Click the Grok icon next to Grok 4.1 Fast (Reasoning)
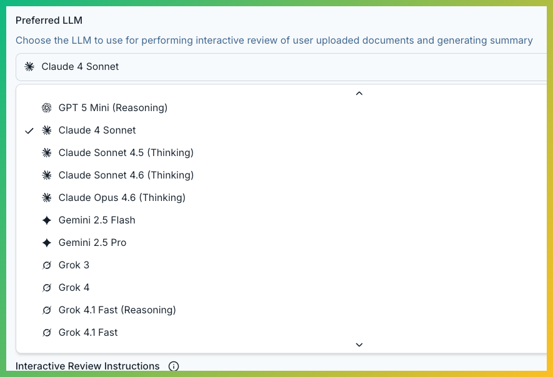Image resolution: width=553 pixels, height=377 pixels. (46, 310)
